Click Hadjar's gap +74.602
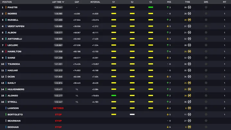Image resolution: width=231 pixels, height=130 pixels. tap(77, 70)
